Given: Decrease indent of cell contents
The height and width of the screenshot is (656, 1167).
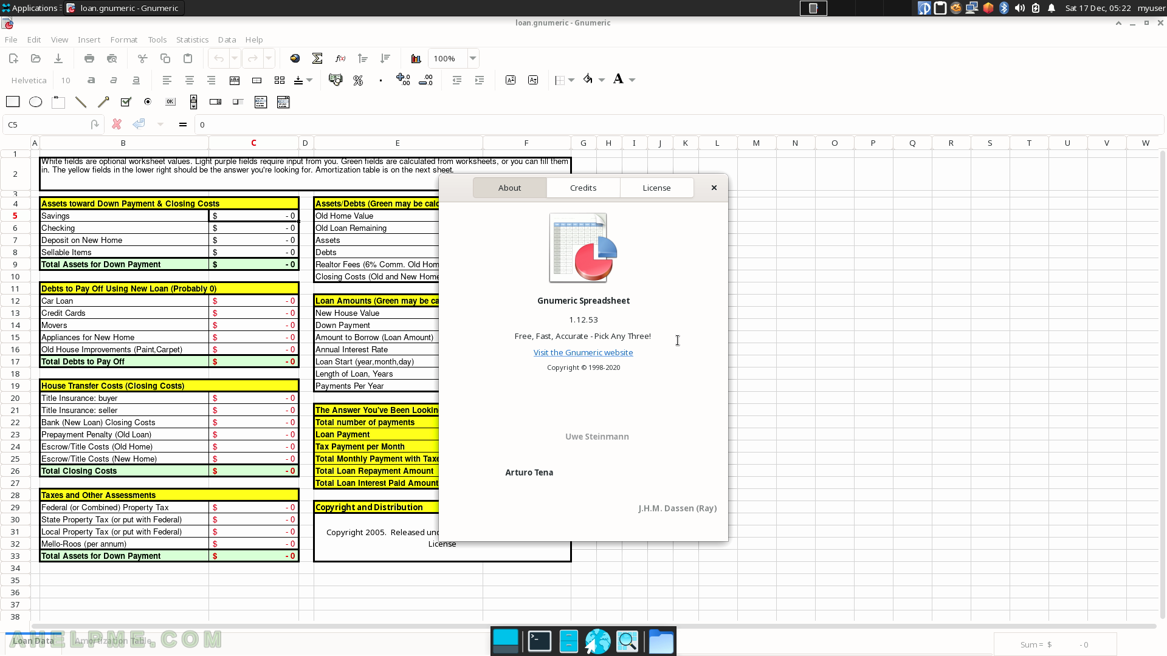Looking at the screenshot, I should pyautogui.click(x=457, y=80).
